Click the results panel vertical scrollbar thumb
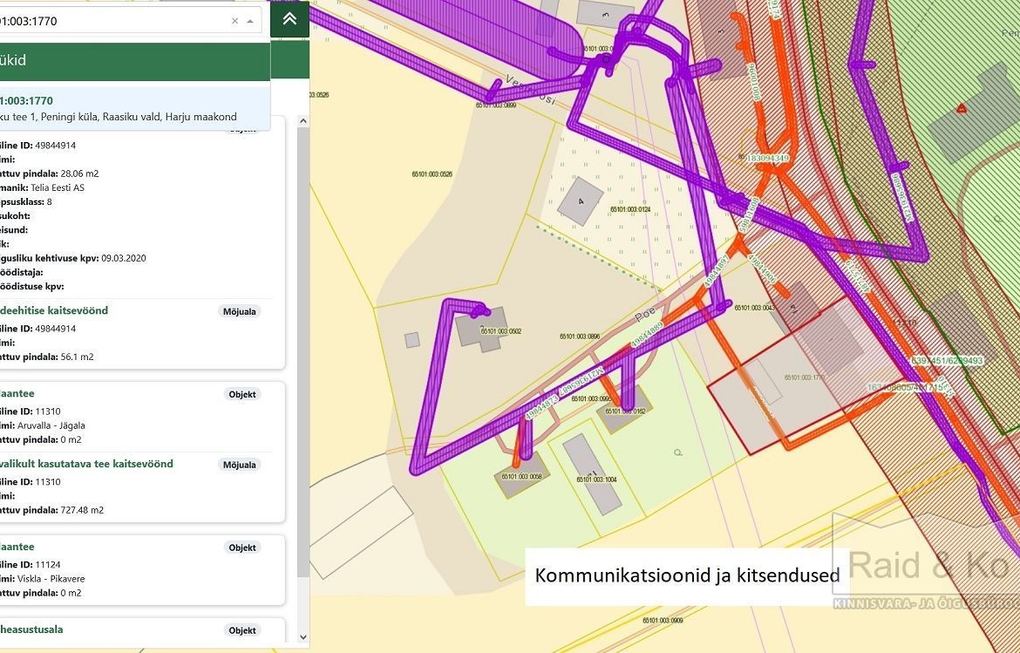This screenshot has height=653, width=1020. click(x=303, y=349)
